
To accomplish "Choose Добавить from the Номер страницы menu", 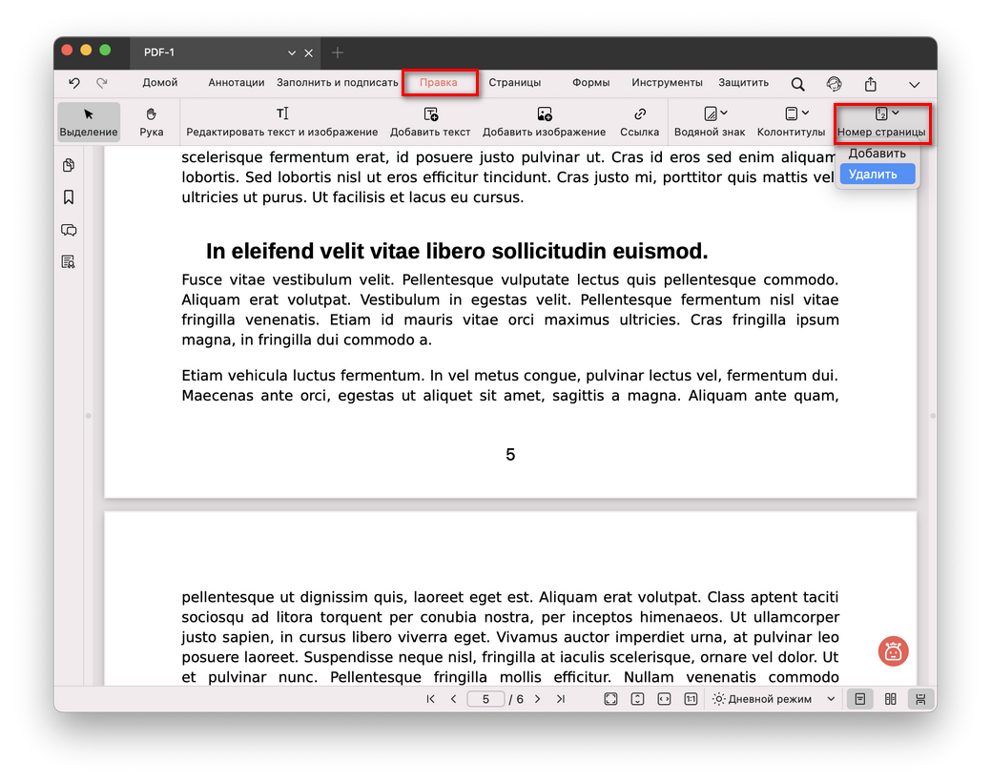I will tap(879, 153).
